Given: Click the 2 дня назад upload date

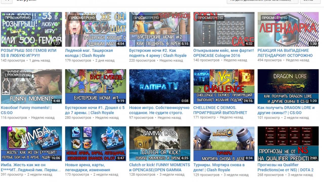Looking at the screenshot, I should coord(105,60).
